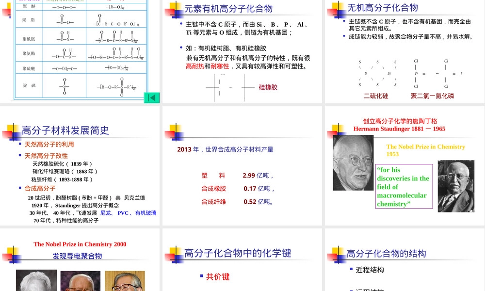Click the green return-arrow action button

coord(151,97)
